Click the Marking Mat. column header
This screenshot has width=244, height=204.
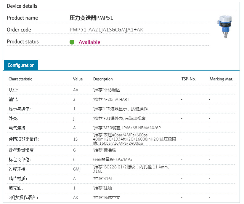click(x=221, y=79)
